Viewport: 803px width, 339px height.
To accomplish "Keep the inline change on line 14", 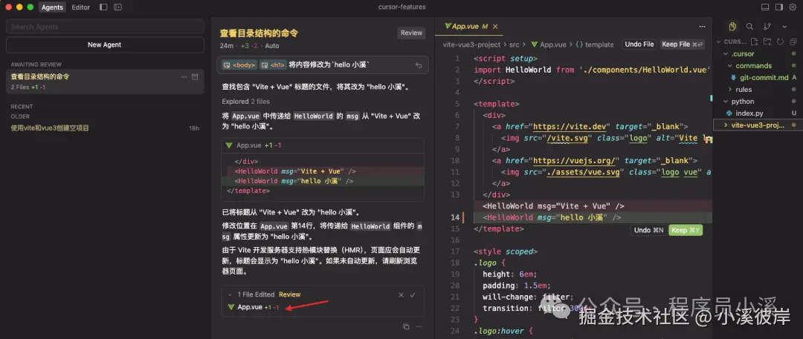I will click(x=686, y=230).
